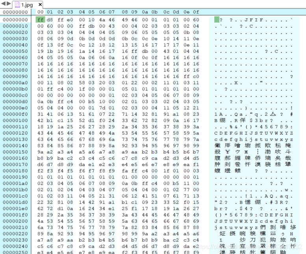Select row offset 000000f0

pos(15,114)
